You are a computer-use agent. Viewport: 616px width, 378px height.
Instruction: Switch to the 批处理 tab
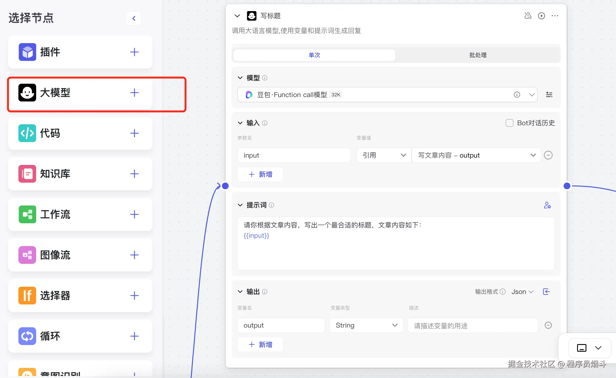click(x=478, y=55)
